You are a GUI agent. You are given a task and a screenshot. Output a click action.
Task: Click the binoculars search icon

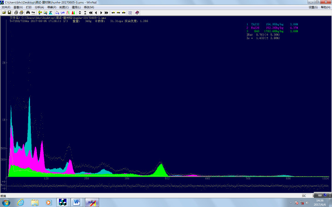[x=27, y=12]
